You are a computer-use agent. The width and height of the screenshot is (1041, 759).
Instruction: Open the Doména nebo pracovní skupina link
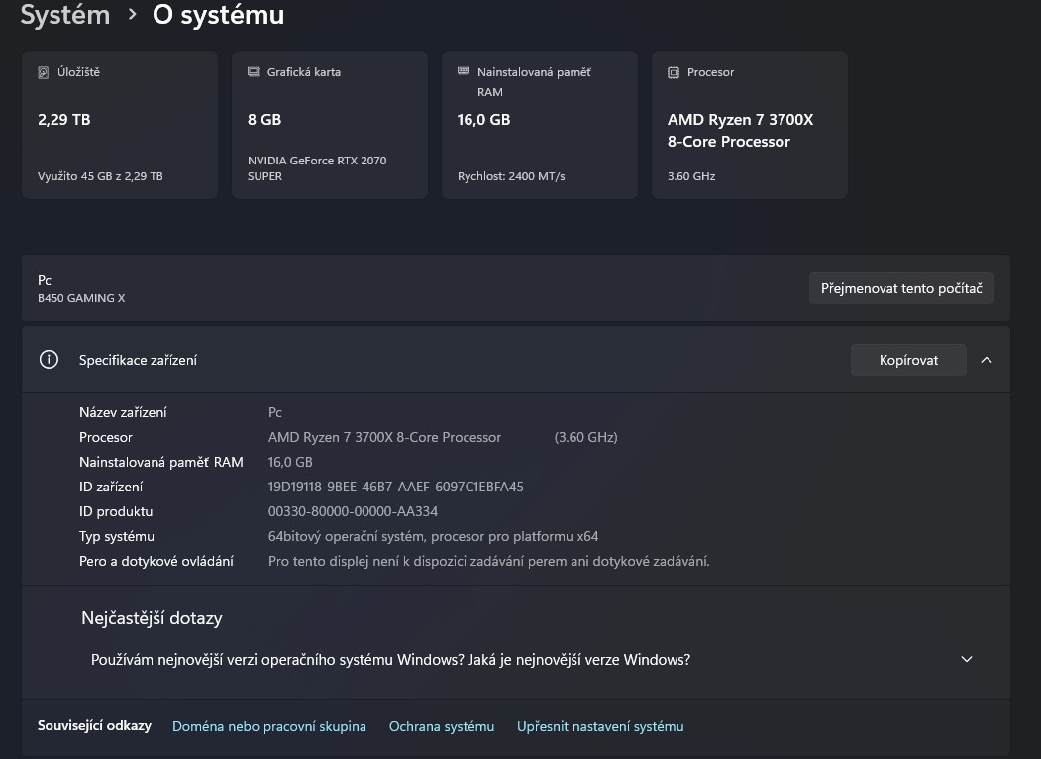pos(268,725)
